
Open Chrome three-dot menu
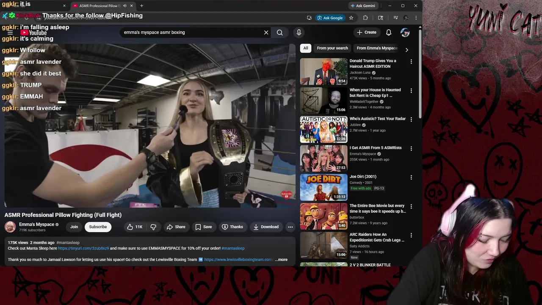pyautogui.click(x=416, y=18)
